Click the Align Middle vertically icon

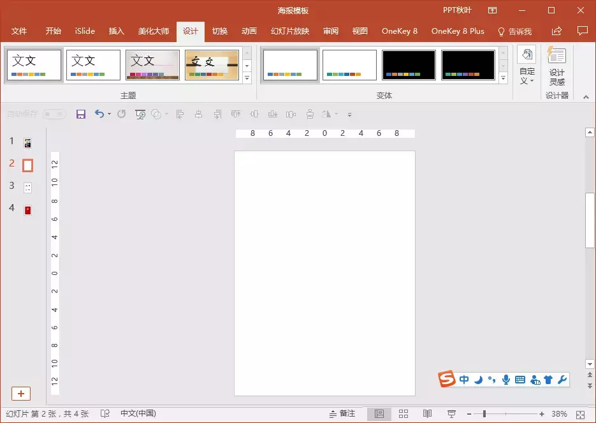[254, 114]
